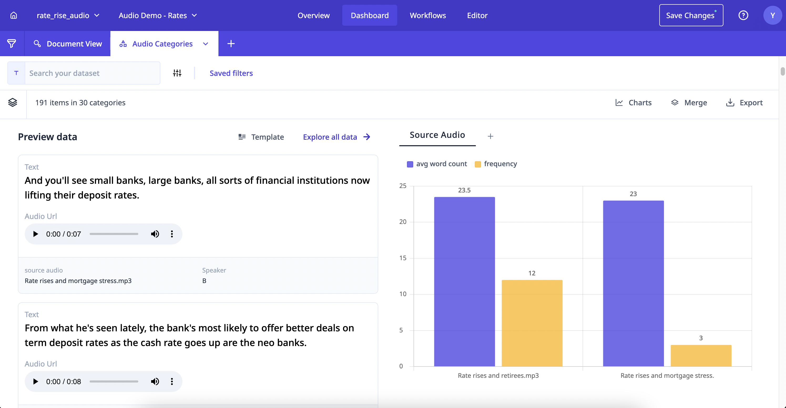Open more options on first audio player
Image resolution: width=786 pixels, height=408 pixels.
(x=172, y=234)
